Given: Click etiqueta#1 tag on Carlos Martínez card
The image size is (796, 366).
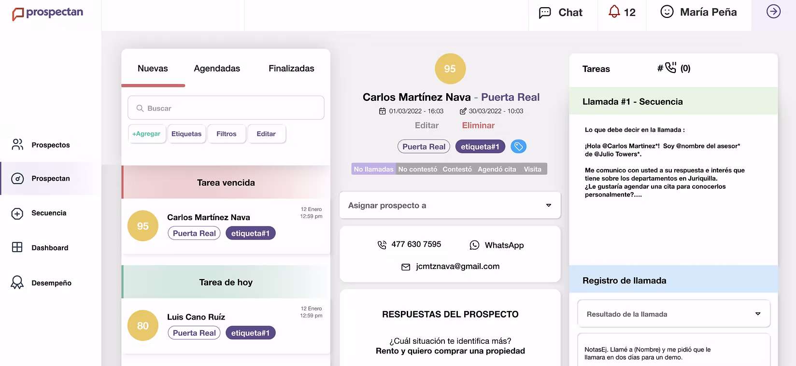Looking at the screenshot, I should click(250, 233).
